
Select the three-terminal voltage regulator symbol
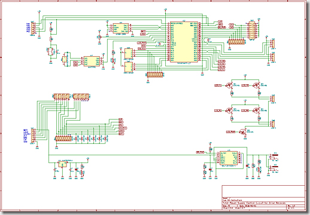pos(63,164)
